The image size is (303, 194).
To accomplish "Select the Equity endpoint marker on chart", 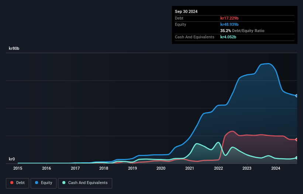I will (x=297, y=96).
